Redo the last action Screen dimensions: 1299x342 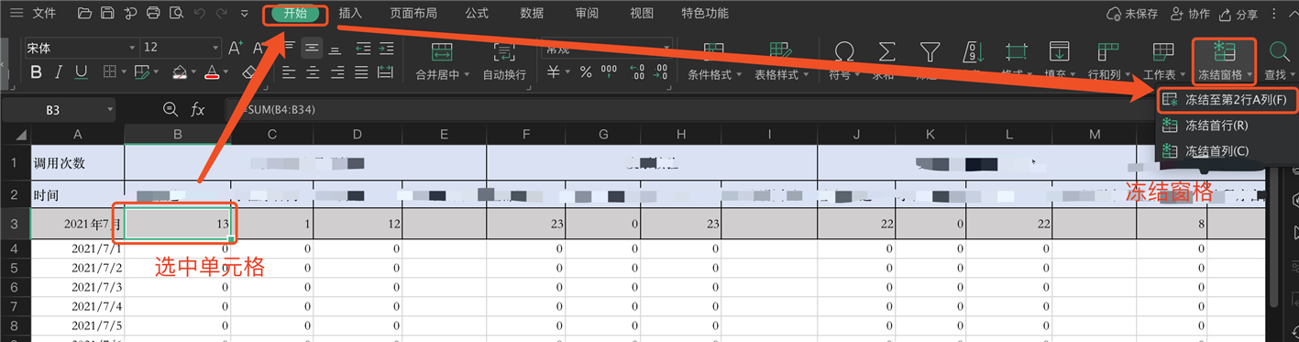click(x=222, y=14)
